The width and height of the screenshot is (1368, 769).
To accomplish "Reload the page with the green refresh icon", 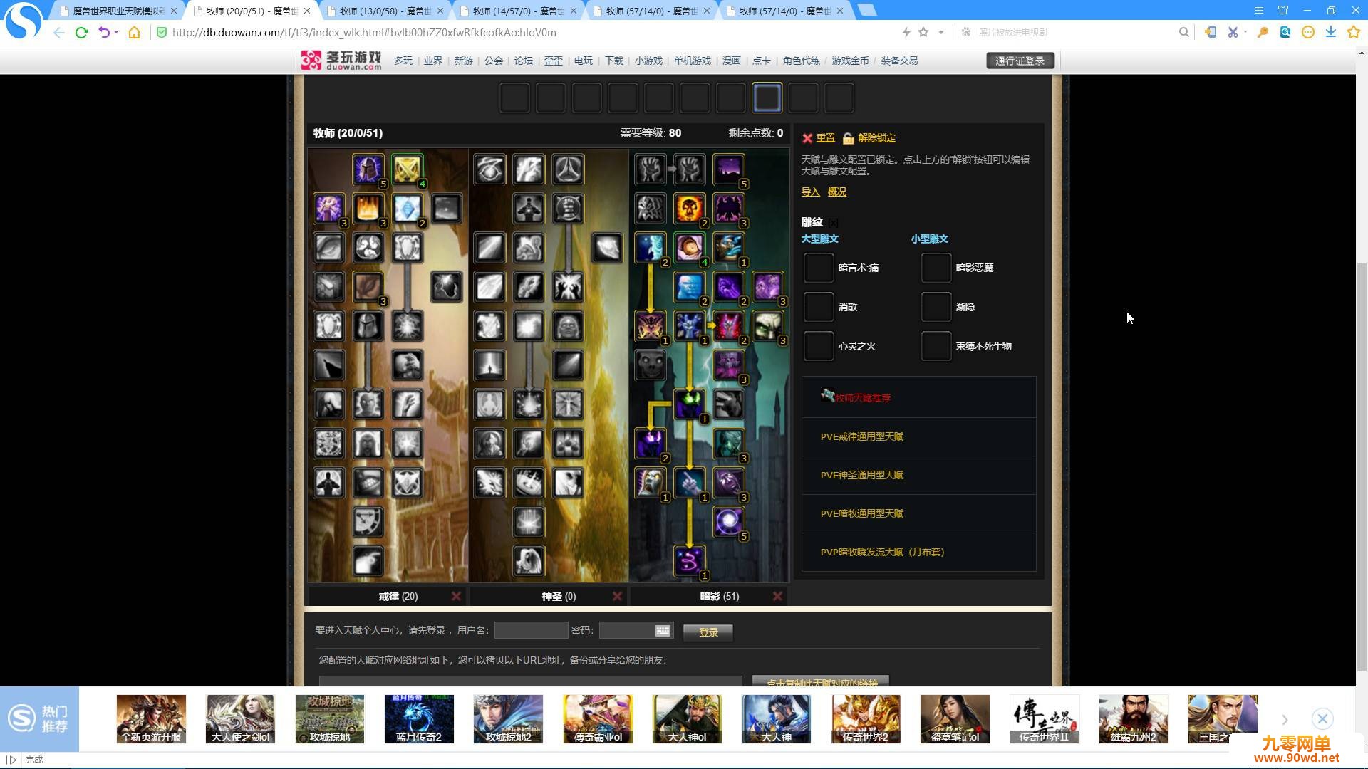I will pyautogui.click(x=81, y=32).
